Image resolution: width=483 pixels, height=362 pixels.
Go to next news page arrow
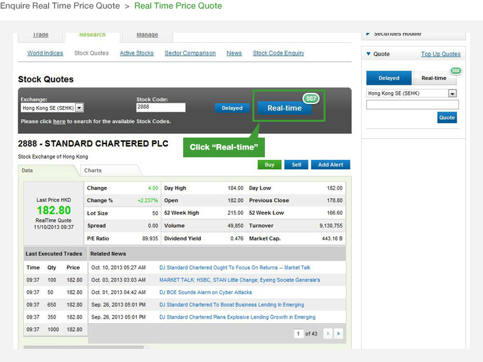coord(327,334)
